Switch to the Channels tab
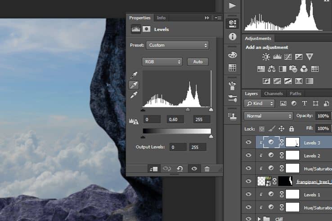The width and height of the screenshot is (332, 221). (274, 93)
